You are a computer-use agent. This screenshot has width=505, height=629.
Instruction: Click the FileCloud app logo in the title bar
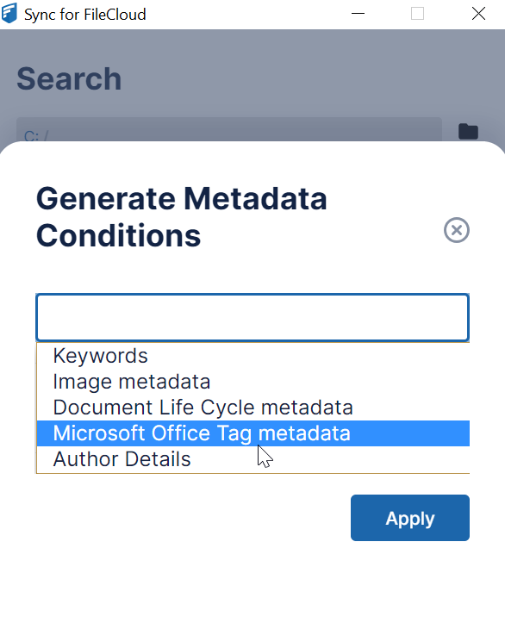pyautogui.click(x=9, y=13)
